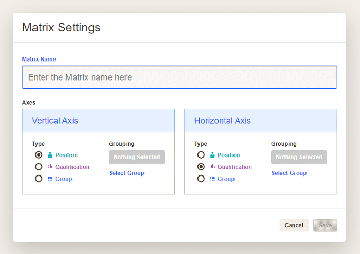Click the Matrix Name field label
The width and height of the screenshot is (360, 254).
pos(39,60)
